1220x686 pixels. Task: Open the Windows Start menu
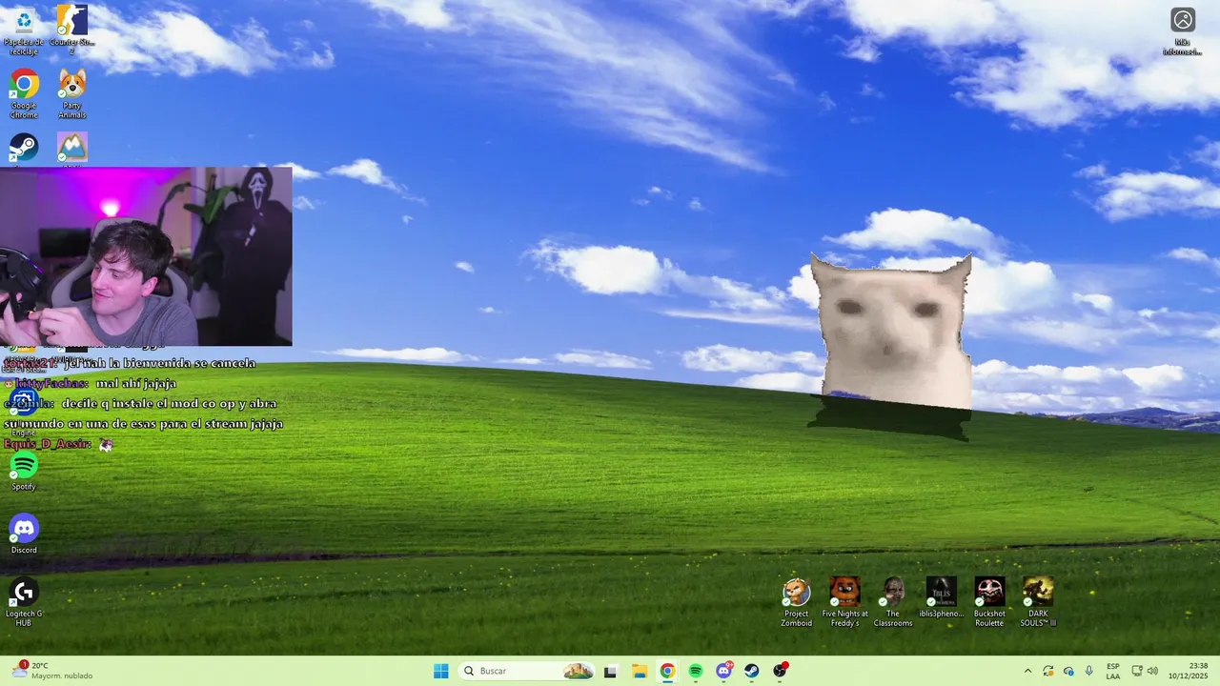point(440,671)
